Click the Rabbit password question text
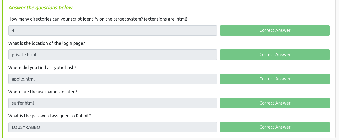 49,116
